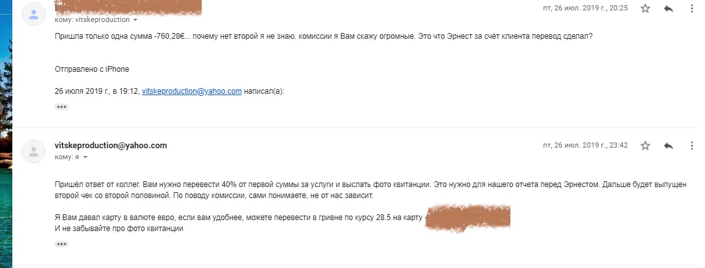Expand recipient details next to "кому: я"
Image resolution: width=705 pixels, height=268 pixels.
click(85, 157)
